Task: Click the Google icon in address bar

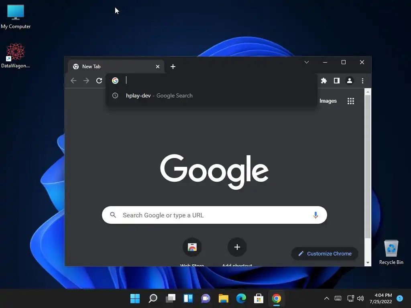Action: 115,80
